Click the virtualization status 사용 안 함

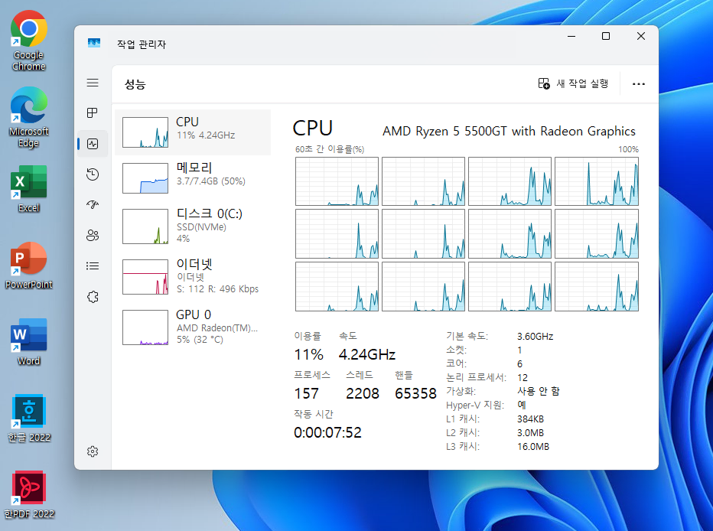[539, 391]
